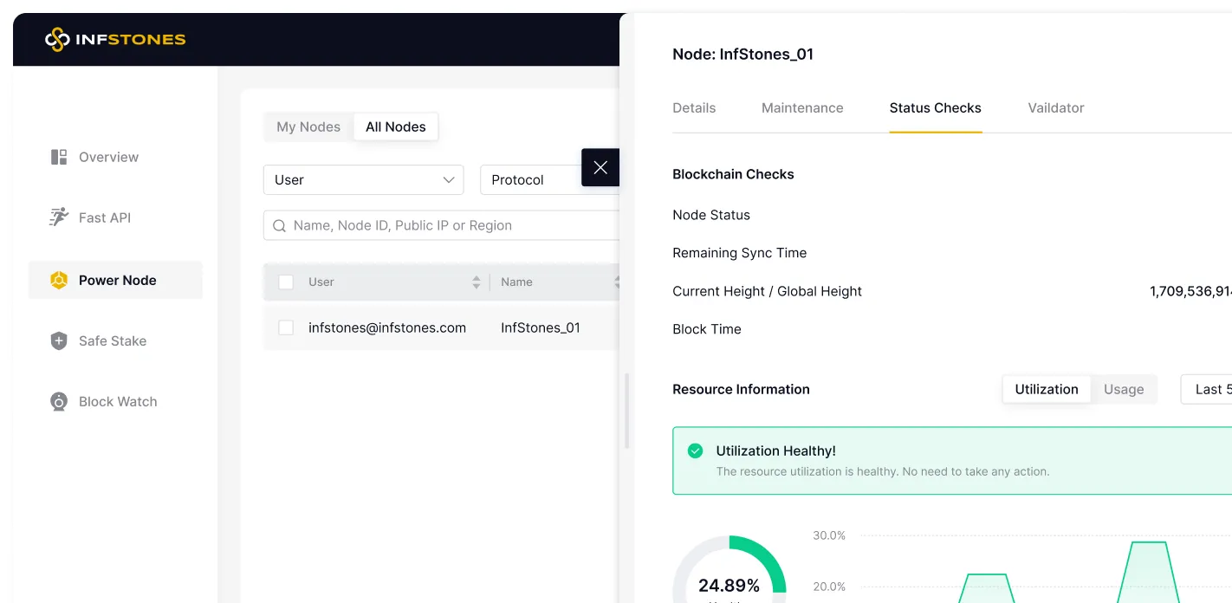Click the Name column header
The image size is (1232, 603).
[x=517, y=282]
